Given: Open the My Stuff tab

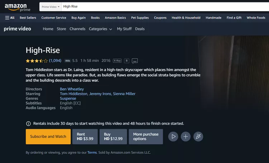Looking at the screenshot, I should (124, 29).
